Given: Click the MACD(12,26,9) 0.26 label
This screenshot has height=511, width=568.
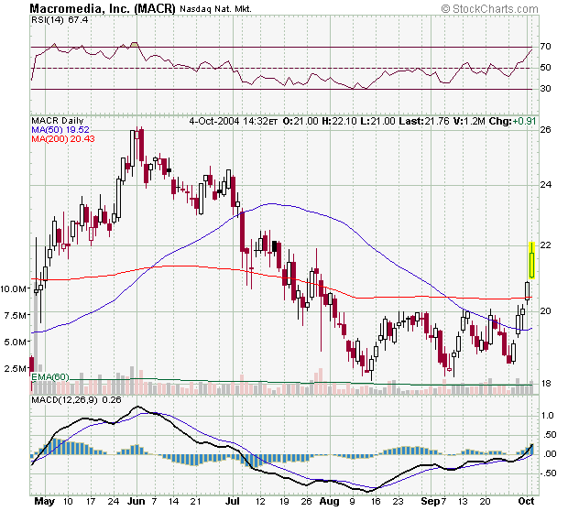Looking at the screenshot, I should tap(76, 400).
